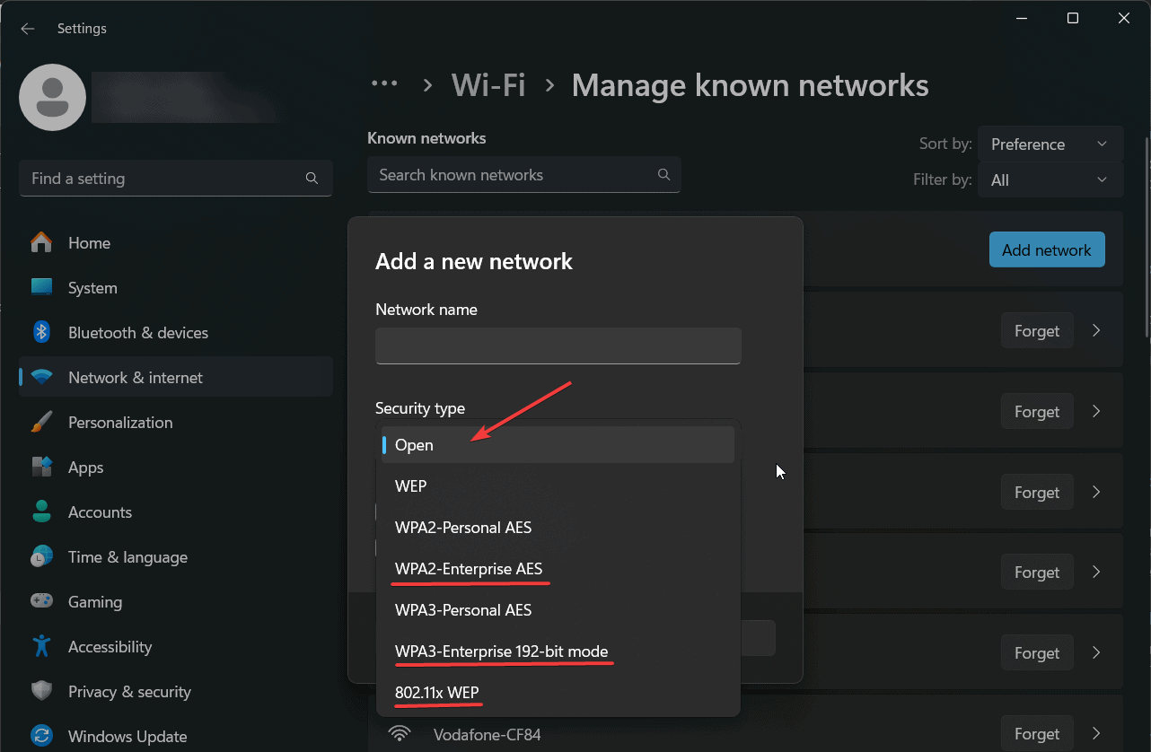The width and height of the screenshot is (1151, 752).
Task: Open Home from the sidebar icon
Action: click(x=41, y=242)
